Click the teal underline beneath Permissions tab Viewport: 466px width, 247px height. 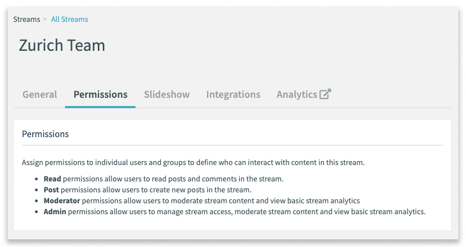(x=100, y=107)
